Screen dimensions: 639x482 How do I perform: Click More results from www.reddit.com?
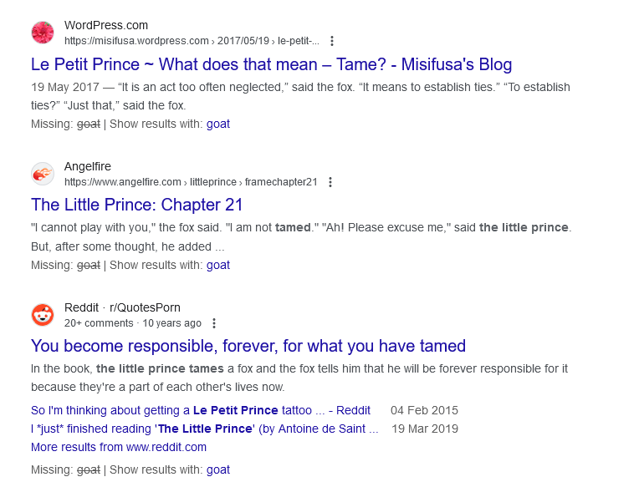tap(119, 447)
